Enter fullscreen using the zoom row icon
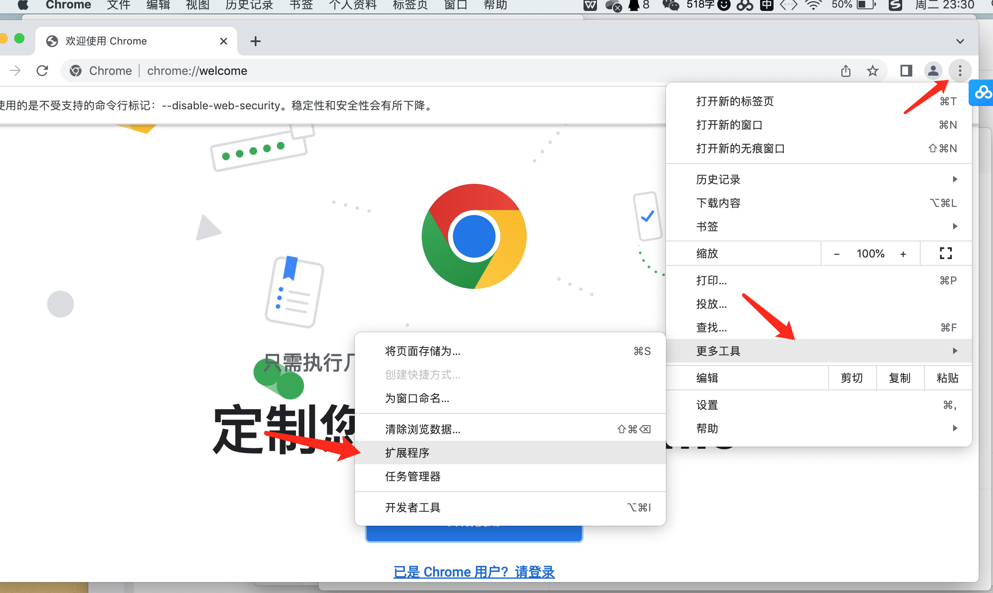 point(945,253)
